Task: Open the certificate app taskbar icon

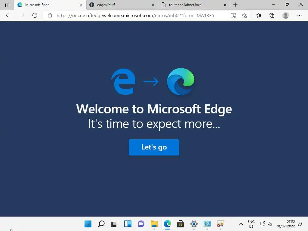Action: pos(220,224)
